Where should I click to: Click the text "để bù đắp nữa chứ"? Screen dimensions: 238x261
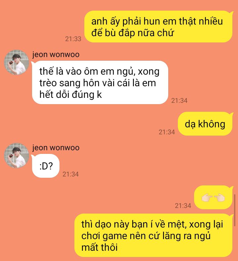pos(133,33)
